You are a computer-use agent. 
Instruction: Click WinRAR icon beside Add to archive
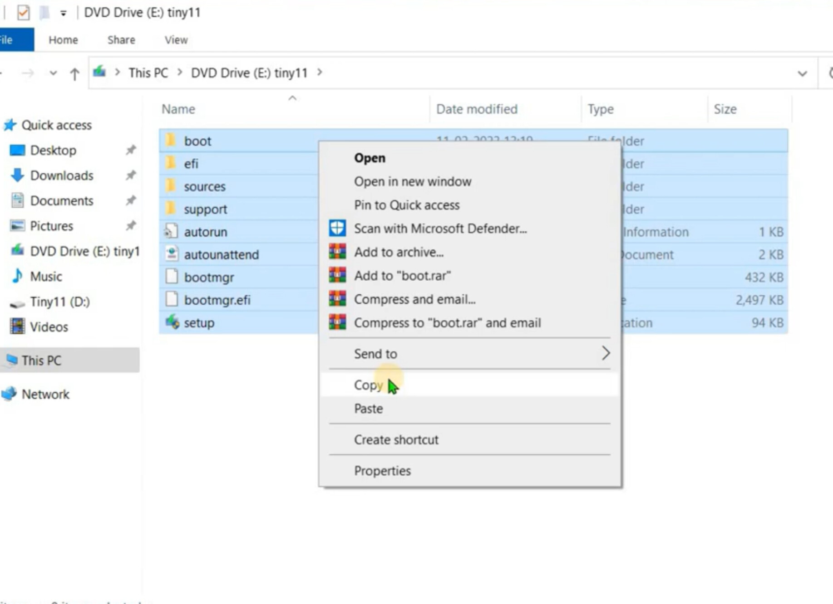337,252
